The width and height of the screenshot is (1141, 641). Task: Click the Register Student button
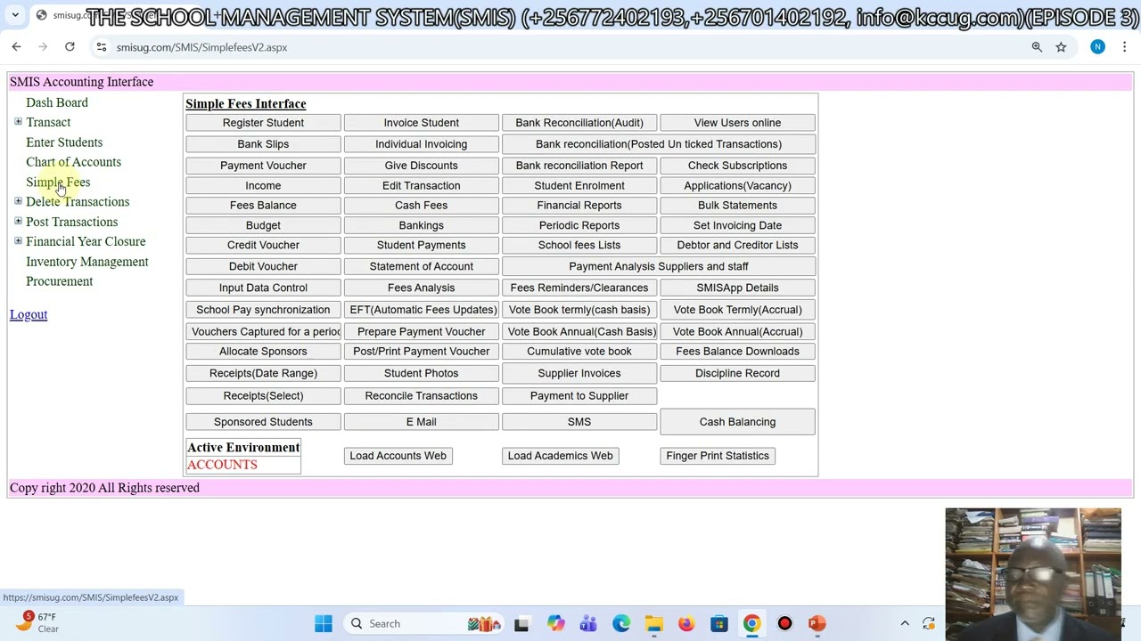263,123
